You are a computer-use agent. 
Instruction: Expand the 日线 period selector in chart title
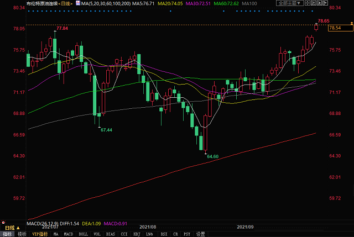pos(64,3)
